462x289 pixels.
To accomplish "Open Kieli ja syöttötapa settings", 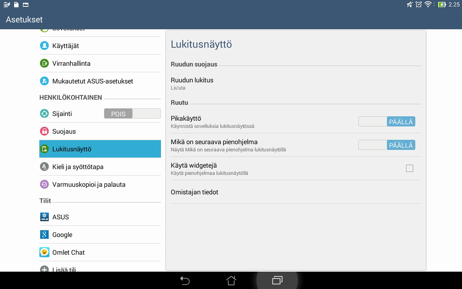I will [100, 167].
